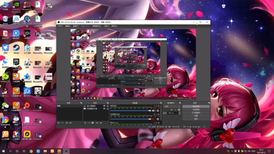This screenshot has width=274, height=154.
Task: Pop out the Audio Mixer dock
Action: (161, 103)
